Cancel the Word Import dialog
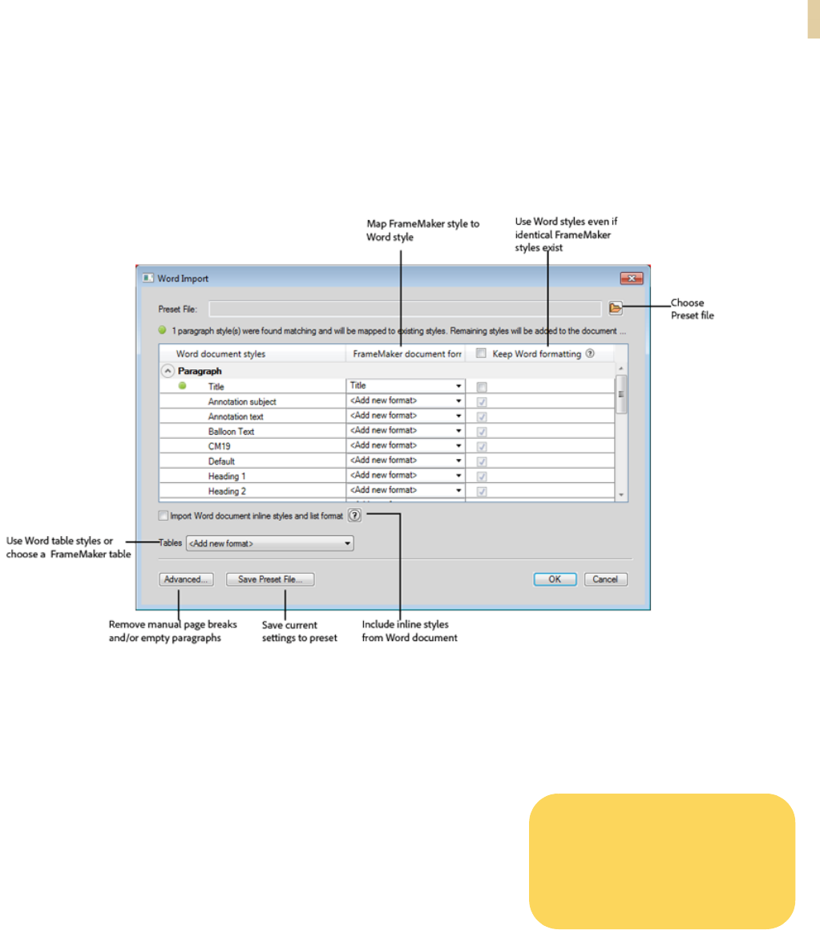This screenshot has height=930, width=820. (605, 579)
